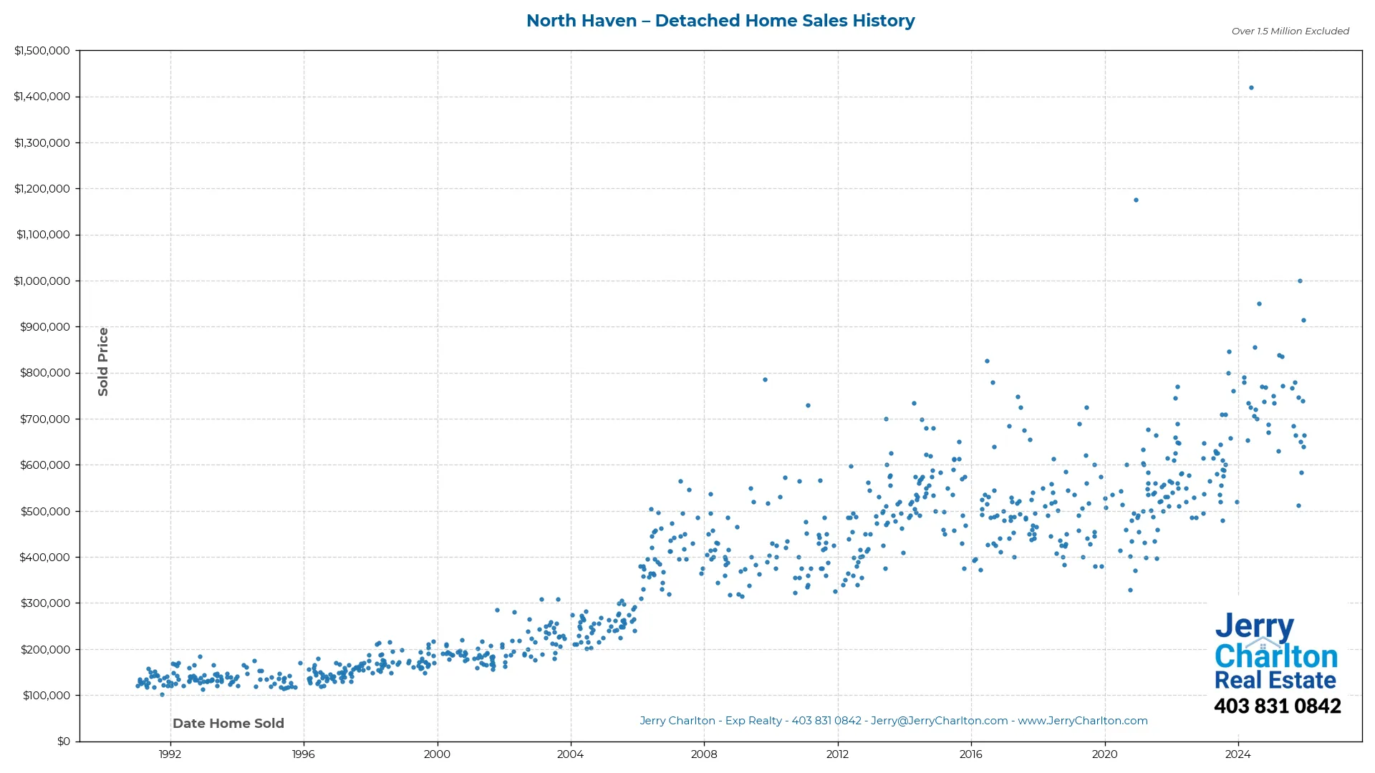Screen dimensions: 1375x773
Task: Click the Exp Realty text in the footer
Action: coord(753,721)
